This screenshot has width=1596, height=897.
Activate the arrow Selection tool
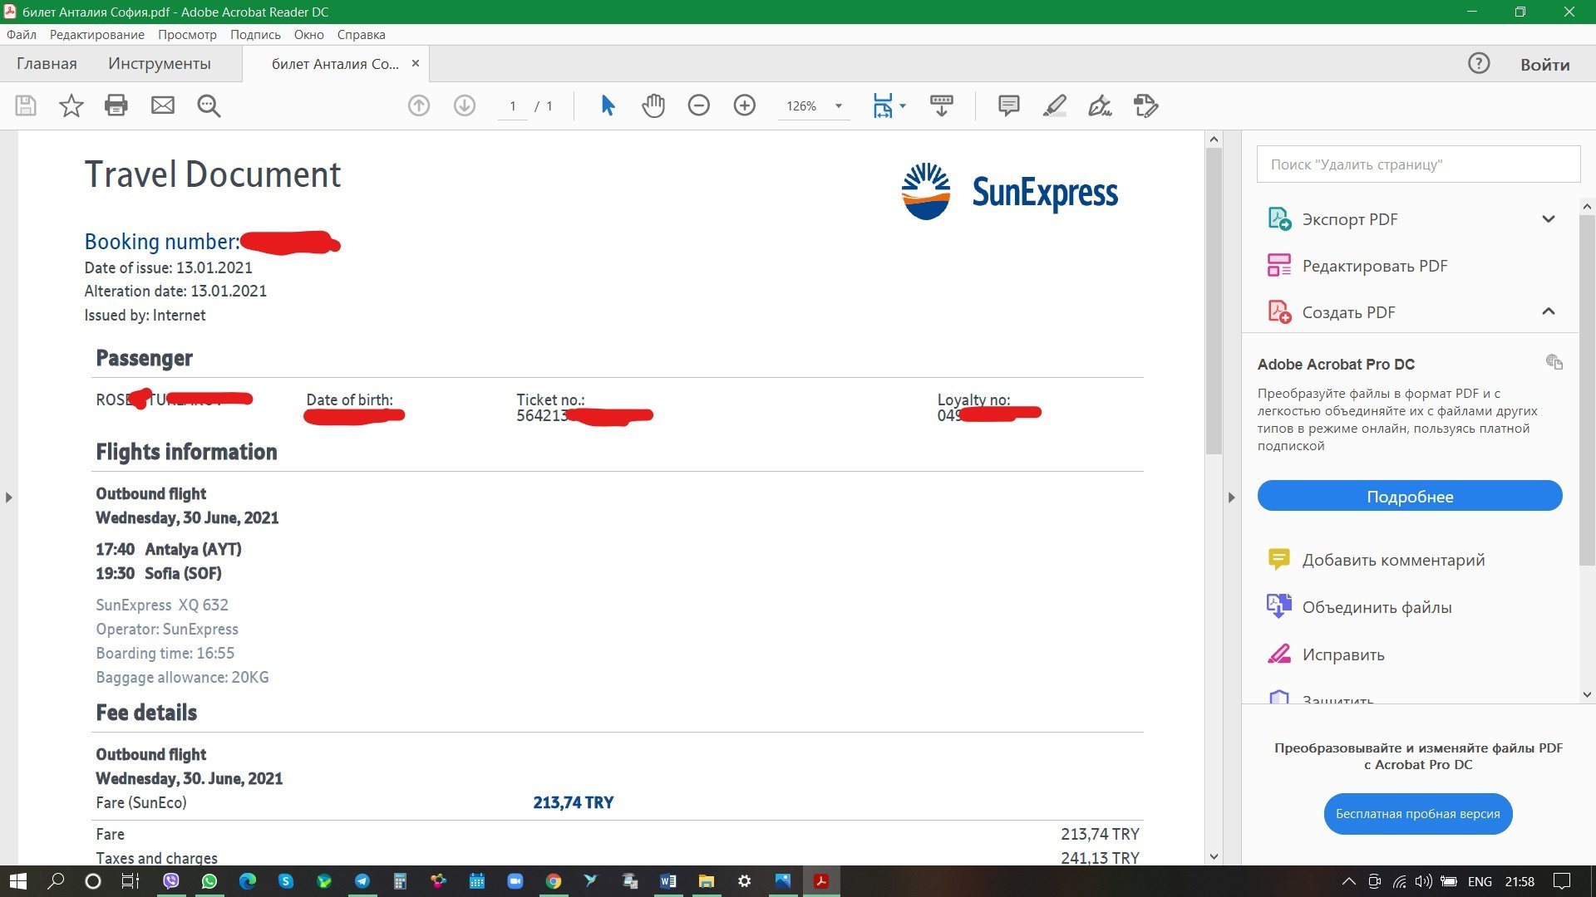(608, 105)
